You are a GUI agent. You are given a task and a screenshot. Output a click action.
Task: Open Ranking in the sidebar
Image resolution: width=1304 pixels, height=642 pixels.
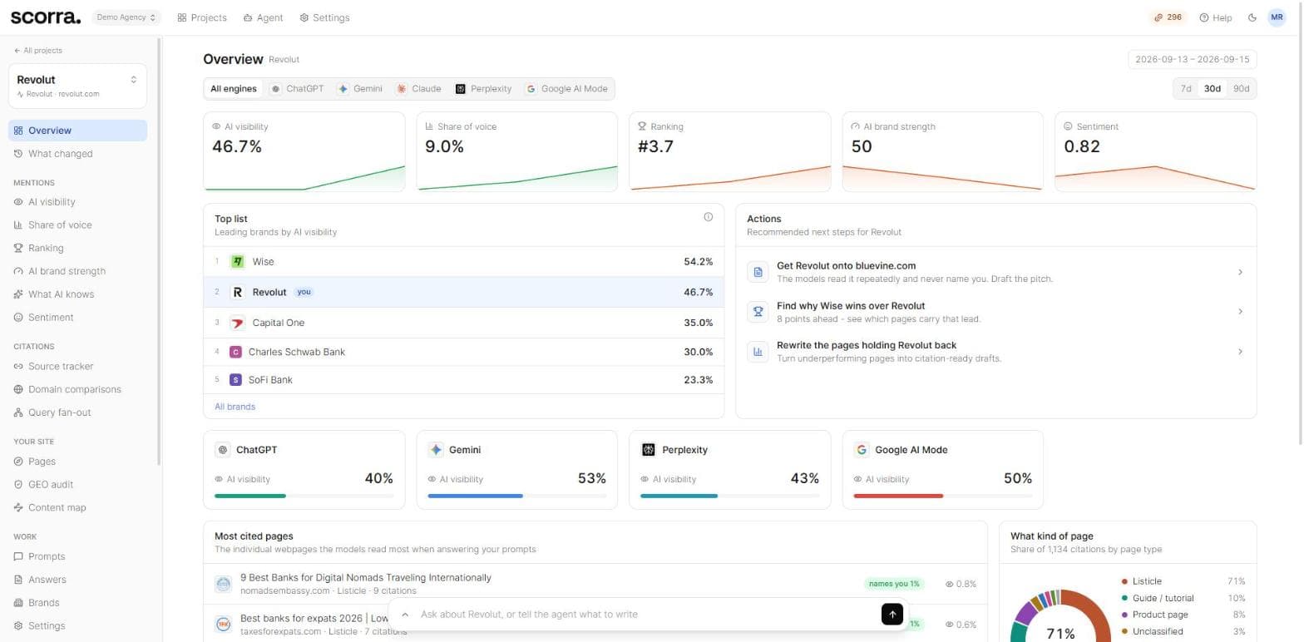[x=77, y=249]
